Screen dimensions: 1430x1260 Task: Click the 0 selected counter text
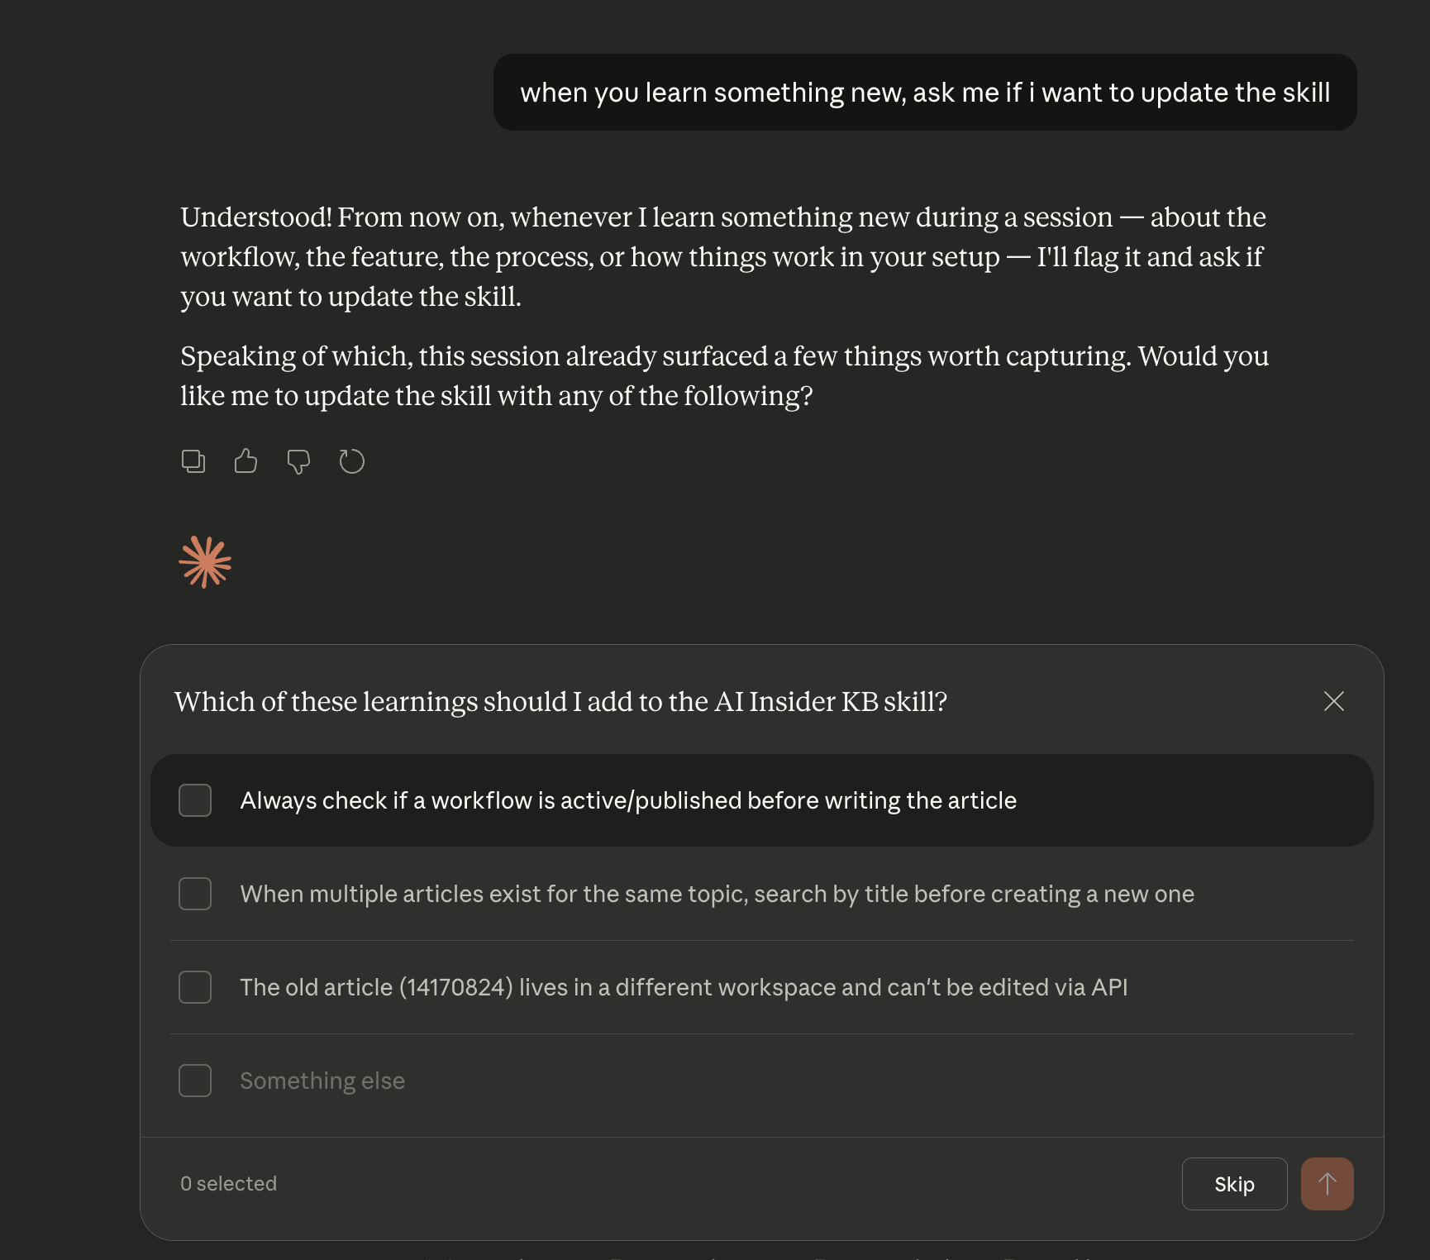tap(228, 1183)
